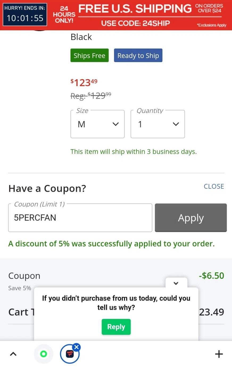Close the Fanatics tab with blue X
The image size is (232, 367).
point(77,347)
